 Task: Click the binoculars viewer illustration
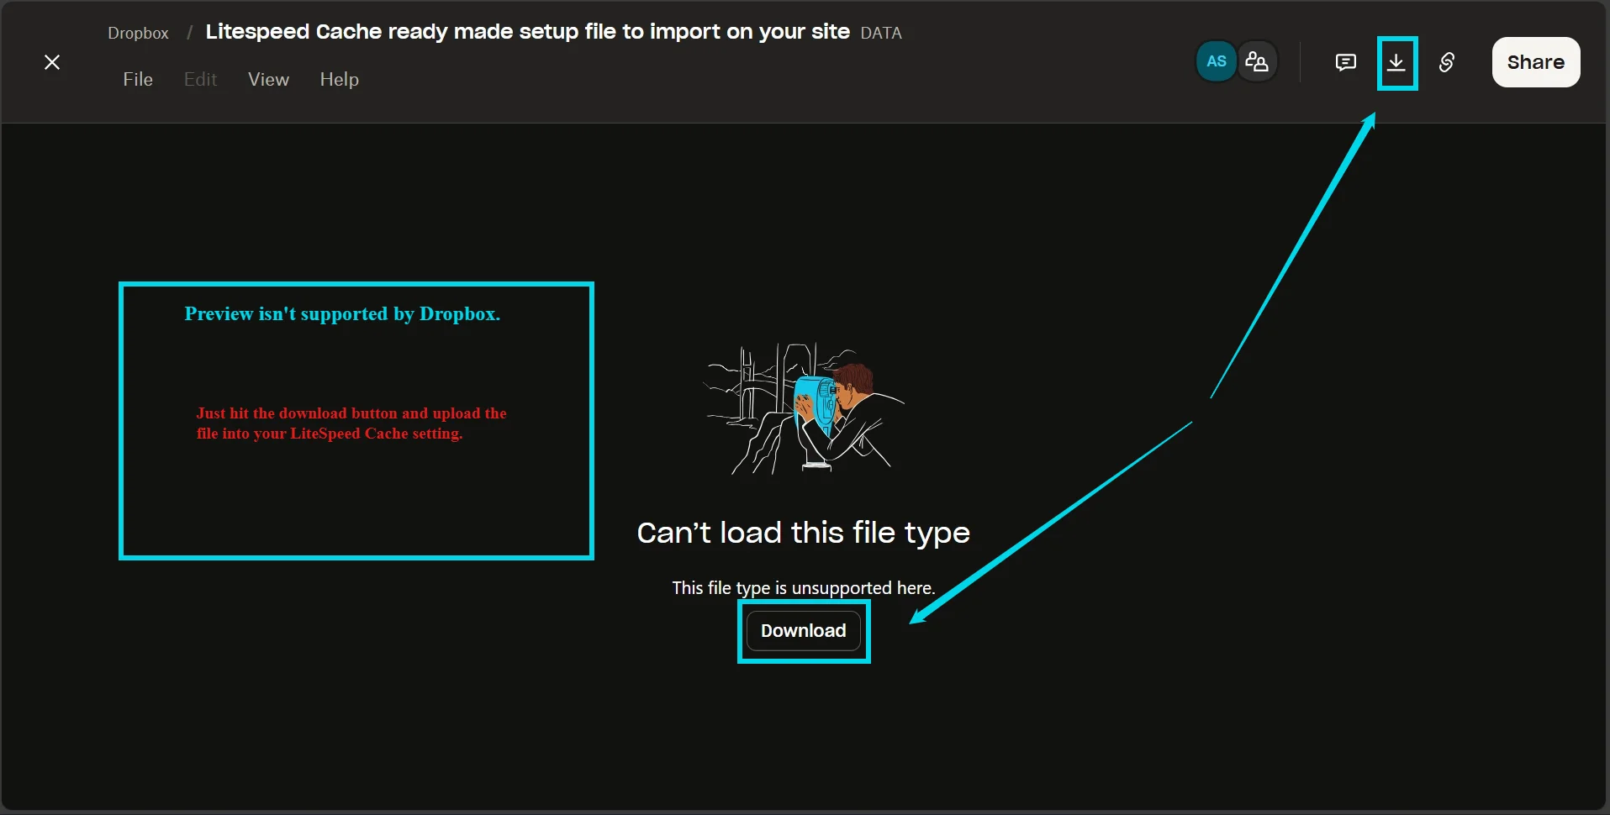pos(804,409)
